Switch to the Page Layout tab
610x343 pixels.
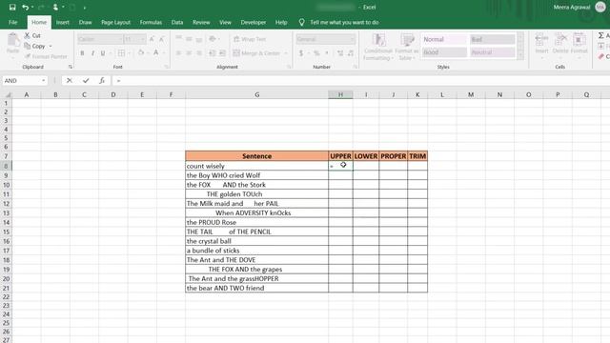click(115, 22)
